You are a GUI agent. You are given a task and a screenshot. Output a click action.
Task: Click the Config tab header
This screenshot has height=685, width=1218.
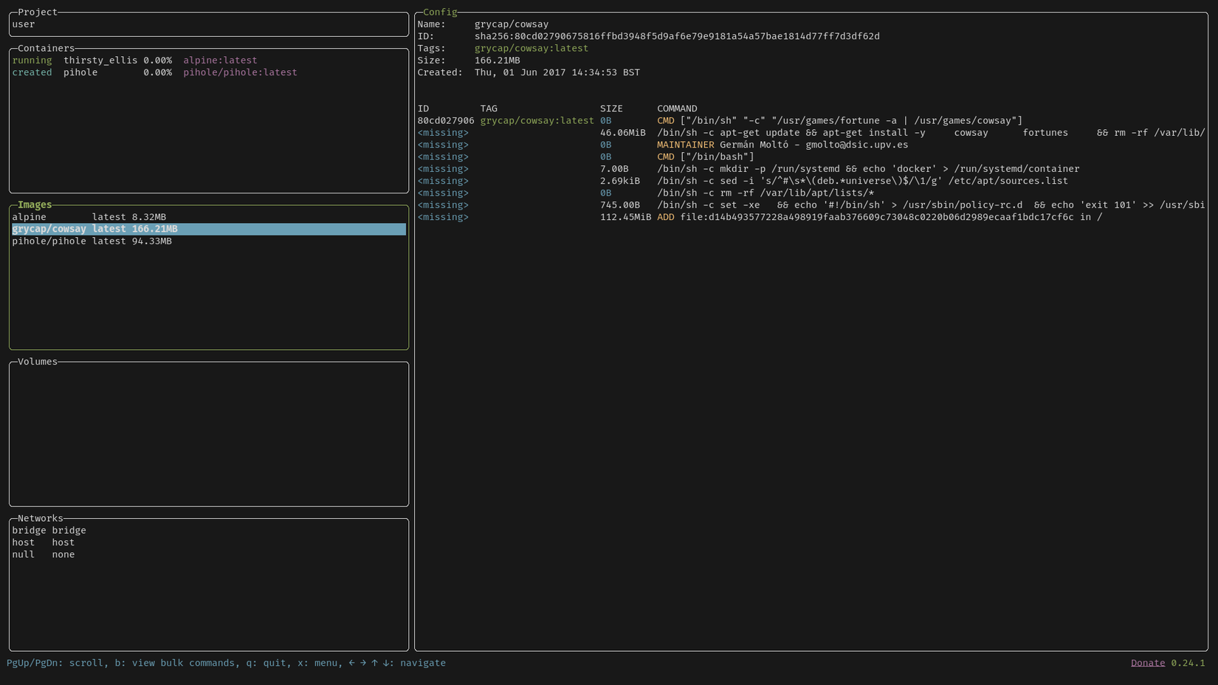pyautogui.click(x=440, y=13)
